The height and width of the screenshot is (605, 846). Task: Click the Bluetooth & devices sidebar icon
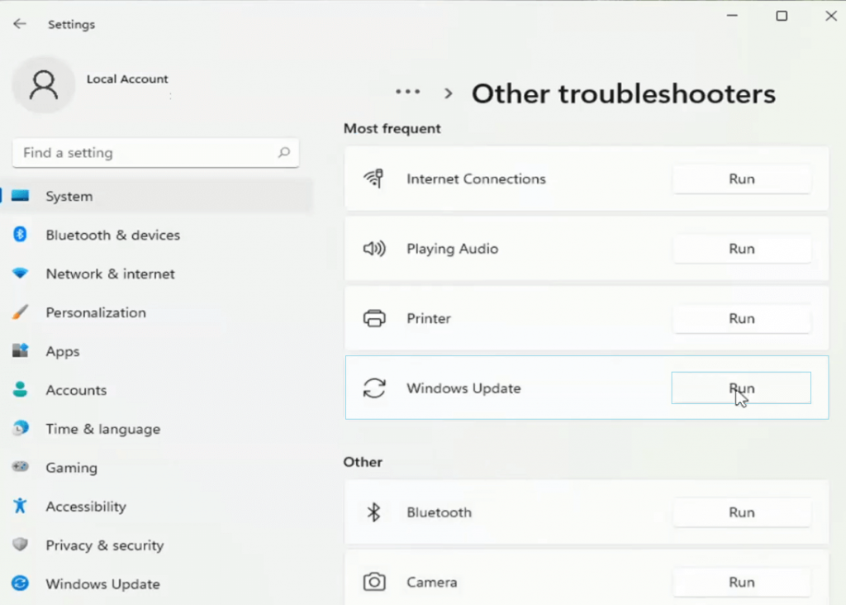pyautogui.click(x=21, y=235)
